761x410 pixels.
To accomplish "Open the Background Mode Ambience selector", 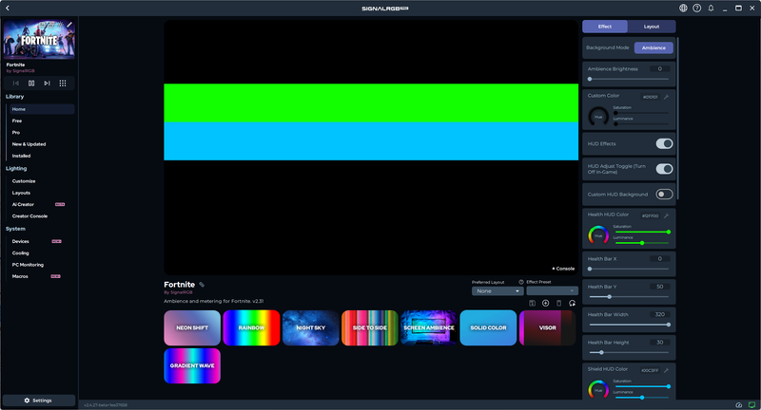I will [x=654, y=47].
